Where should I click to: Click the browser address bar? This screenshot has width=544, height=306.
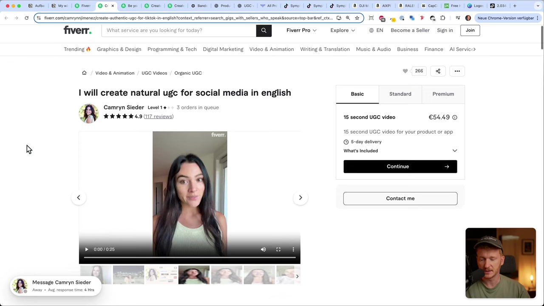pyautogui.click(x=188, y=18)
